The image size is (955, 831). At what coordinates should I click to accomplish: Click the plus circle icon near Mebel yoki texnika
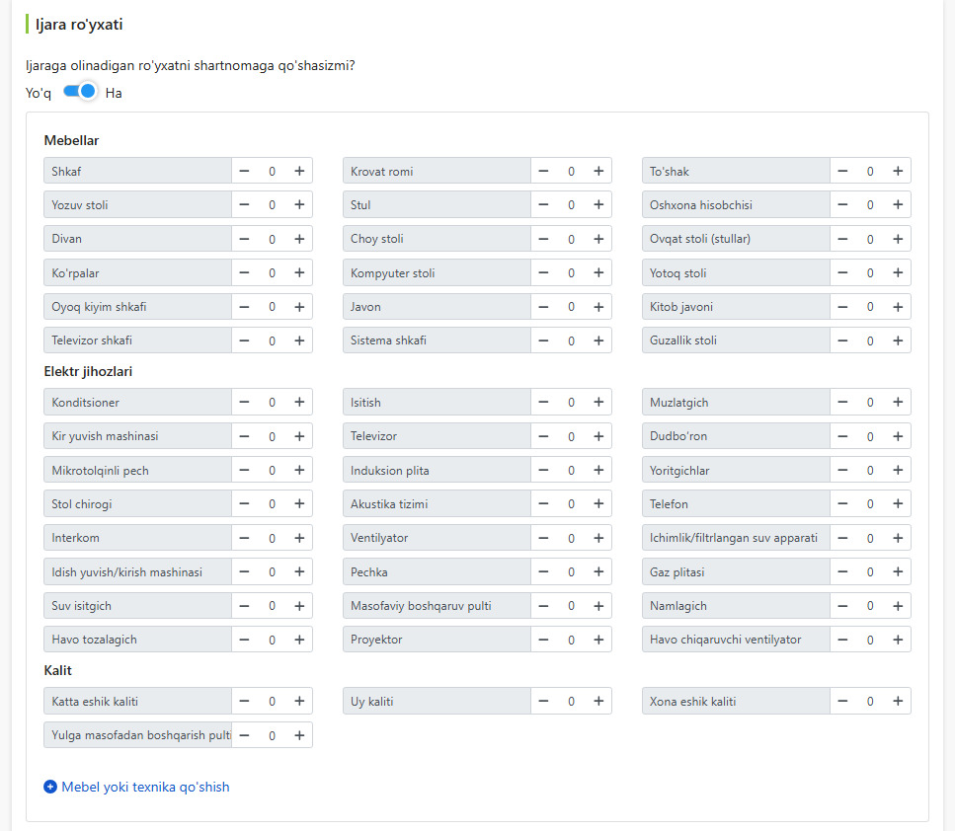(x=50, y=788)
